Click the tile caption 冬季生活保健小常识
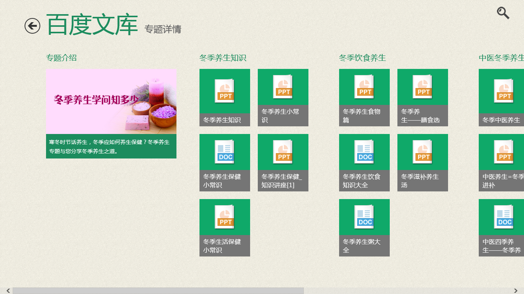524x294 pixels. [x=222, y=246]
